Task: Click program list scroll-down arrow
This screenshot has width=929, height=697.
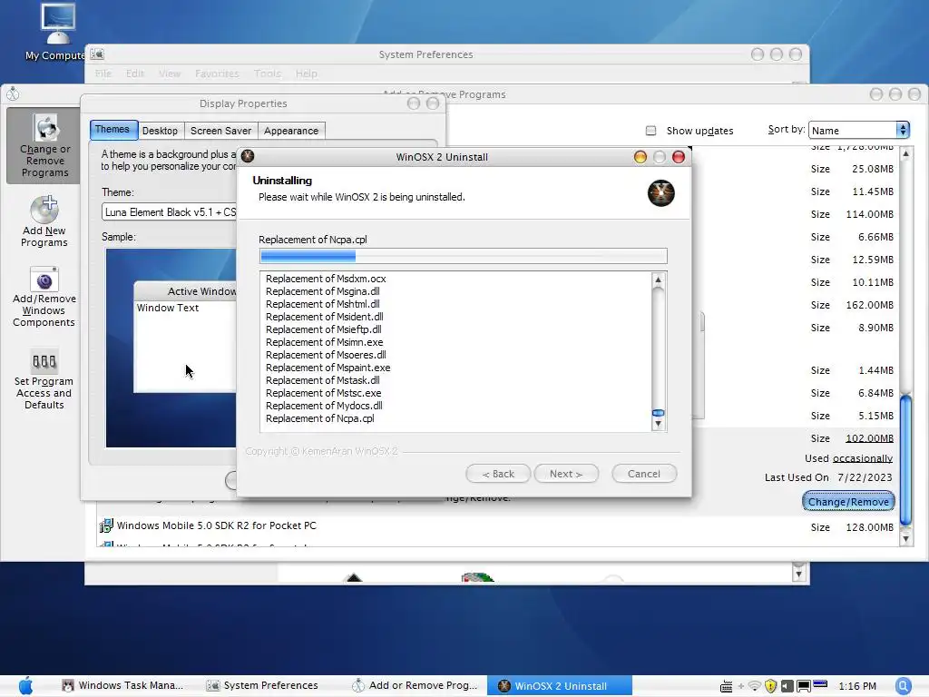Action: click(x=905, y=538)
